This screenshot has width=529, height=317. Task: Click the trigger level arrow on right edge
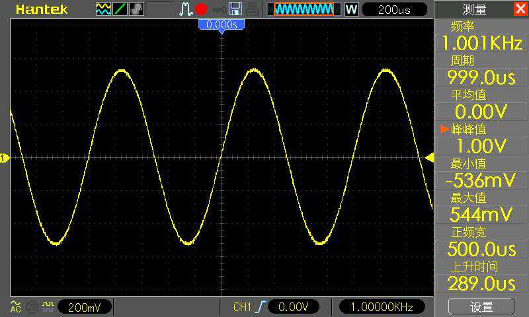pyautogui.click(x=429, y=158)
